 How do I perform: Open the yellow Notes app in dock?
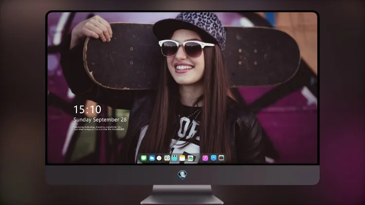coord(182,158)
